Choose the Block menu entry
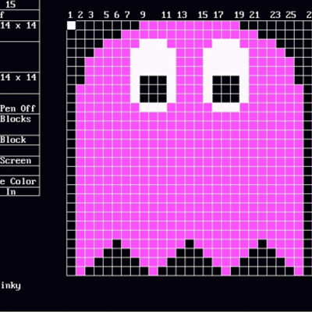 click(x=13, y=140)
